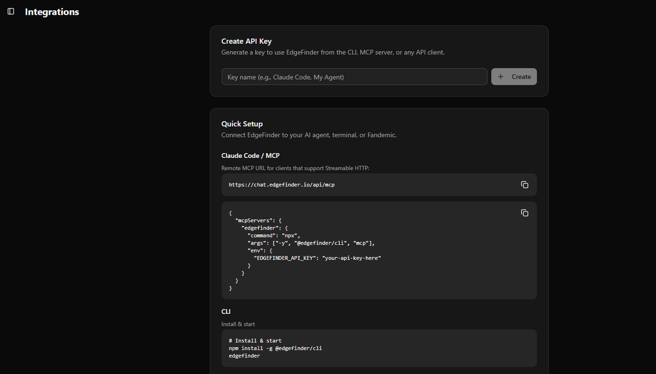Select the chat.edgefinder.io MCP URL text

coord(282,185)
